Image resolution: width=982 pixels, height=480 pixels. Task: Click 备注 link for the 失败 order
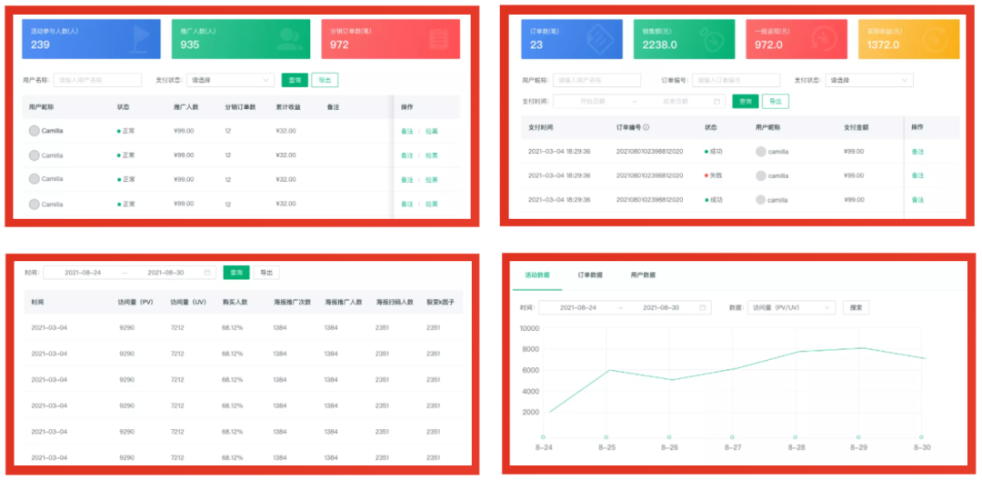click(917, 175)
